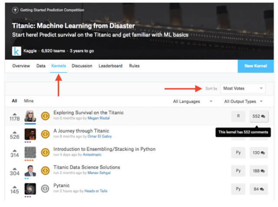Screen dimensions: 278x207
Task: Click the 145 vote count
Action: pyautogui.click(x=15, y=191)
